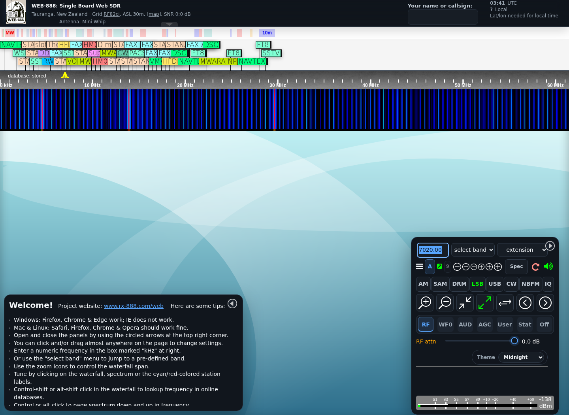The image size is (569, 415).
Task: Click the green outward arrows max-zoom-out icon
Action: pyautogui.click(x=485, y=303)
